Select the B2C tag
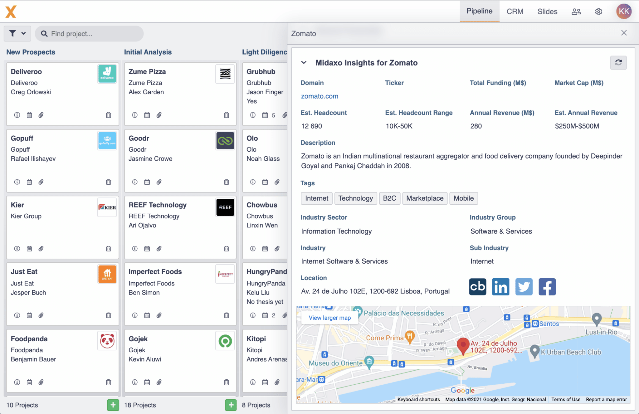Image resolution: width=639 pixels, height=414 pixels. click(x=389, y=198)
